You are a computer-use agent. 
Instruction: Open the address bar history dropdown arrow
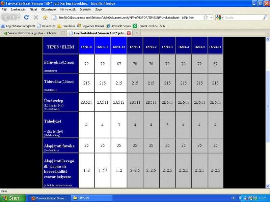click(211, 18)
